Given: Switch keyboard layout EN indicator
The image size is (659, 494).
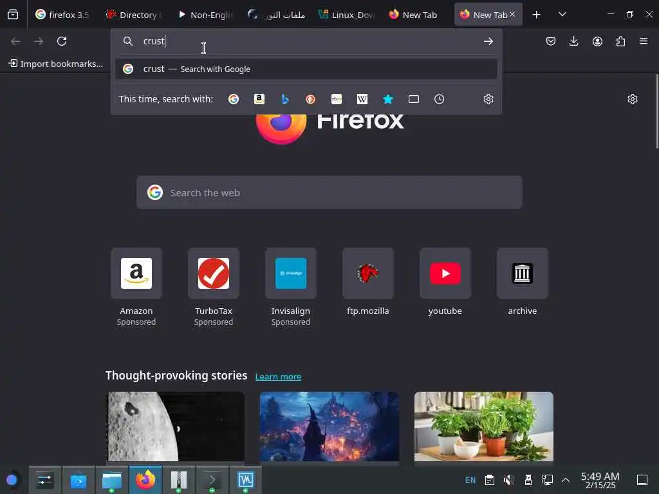Looking at the screenshot, I should coord(470,480).
